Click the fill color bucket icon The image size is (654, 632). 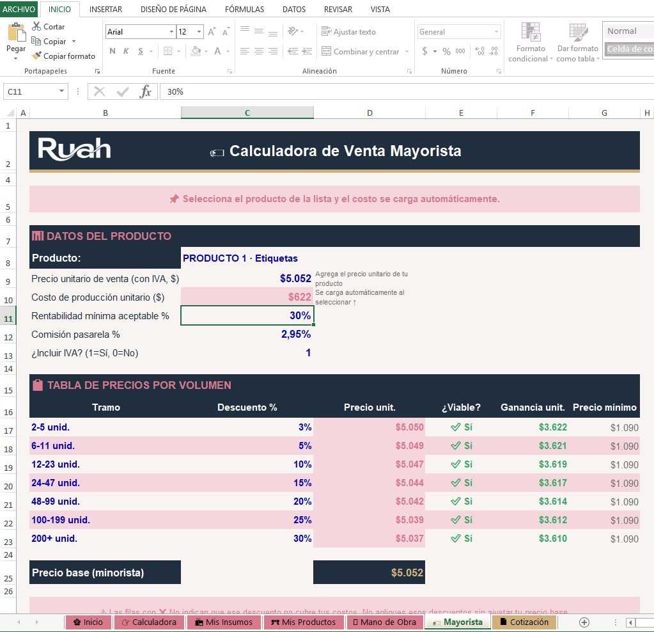[196, 51]
